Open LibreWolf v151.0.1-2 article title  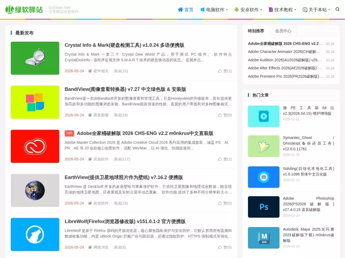point(125,221)
